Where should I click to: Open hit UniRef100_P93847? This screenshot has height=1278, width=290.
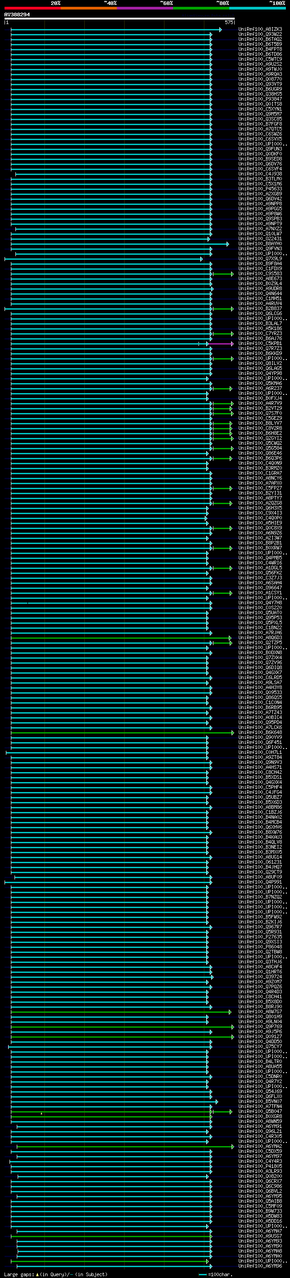click(x=260, y=99)
